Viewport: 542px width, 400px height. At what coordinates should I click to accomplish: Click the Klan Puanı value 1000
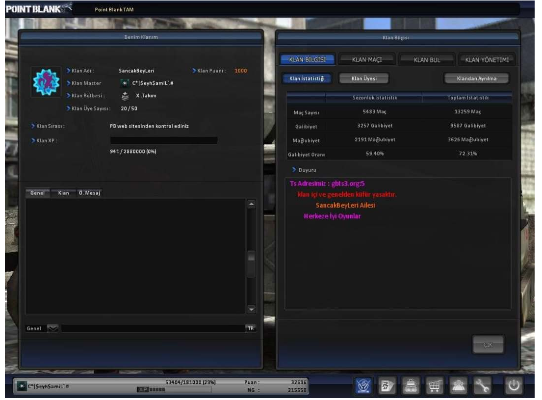click(x=240, y=71)
